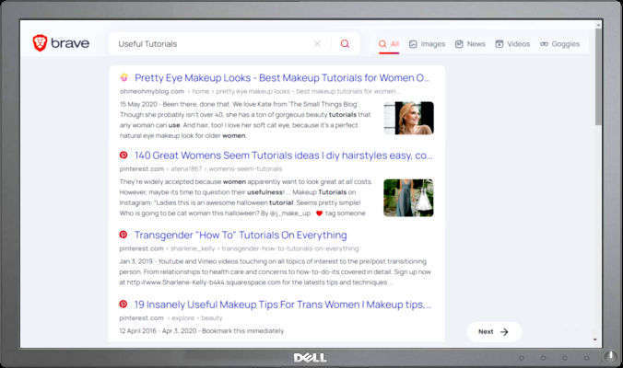623x368 pixels.
Task: Open 140 Great Womens Seem Tutorials link
Action: point(283,156)
